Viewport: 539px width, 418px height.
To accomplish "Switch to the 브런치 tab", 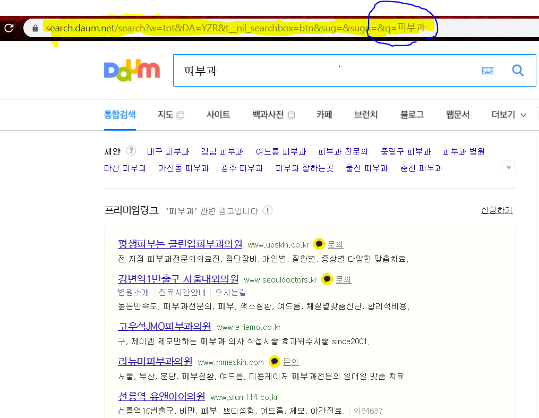I will pyautogui.click(x=366, y=115).
